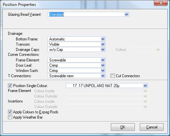Open the Glazing Bead Variant dropdown
This screenshot has width=170, height=136.
coord(127,14)
